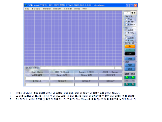Click the 인쇄 print button
This screenshot has height=122, width=162.
(x=130, y=59)
